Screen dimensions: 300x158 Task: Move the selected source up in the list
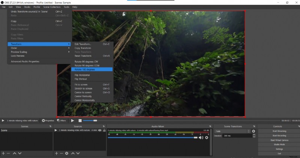click(x=72, y=153)
